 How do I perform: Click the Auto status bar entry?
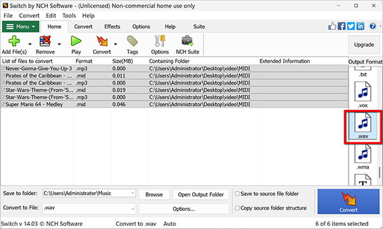[x=170, y=224]
